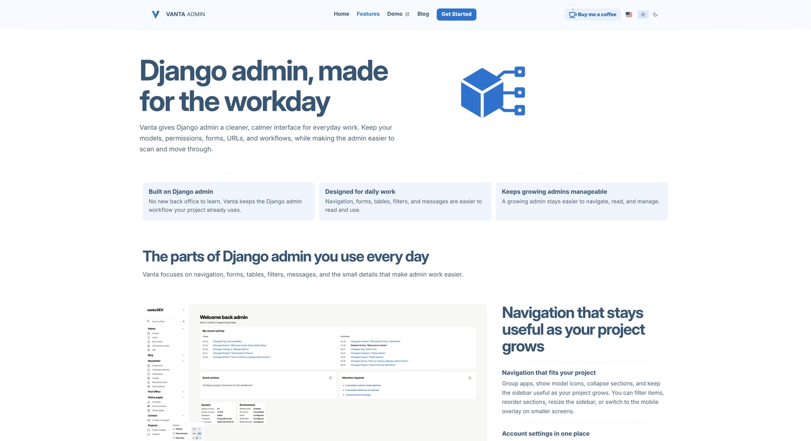Click the Get Started button
Screen dimensions: 811x441
point(456,14)
